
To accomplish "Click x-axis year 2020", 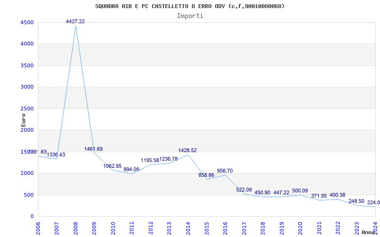I will pos(301,228).
